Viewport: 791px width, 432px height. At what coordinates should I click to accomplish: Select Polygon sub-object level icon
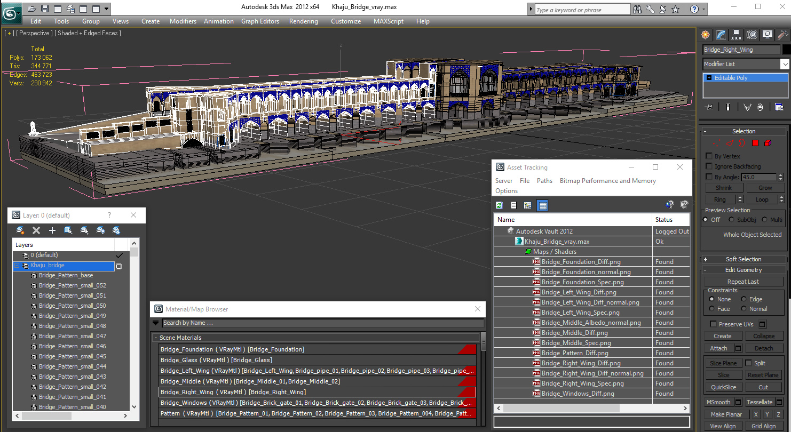tap(755, 143)
